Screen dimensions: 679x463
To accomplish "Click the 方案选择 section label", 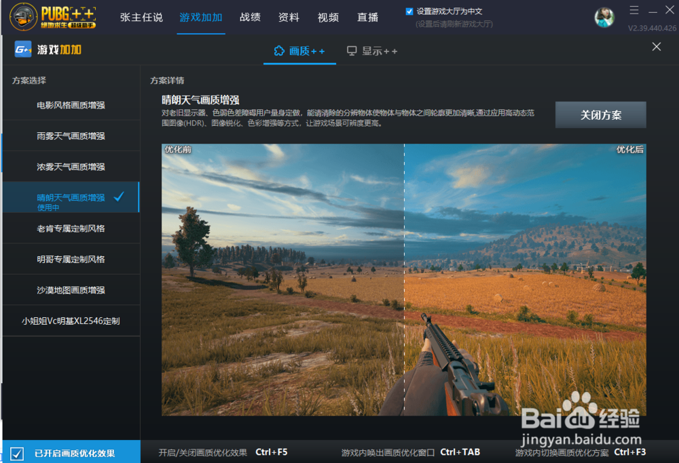I will click(x=29, y=81).
